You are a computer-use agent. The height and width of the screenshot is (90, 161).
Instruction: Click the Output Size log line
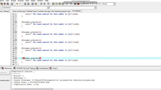[30, 82]
